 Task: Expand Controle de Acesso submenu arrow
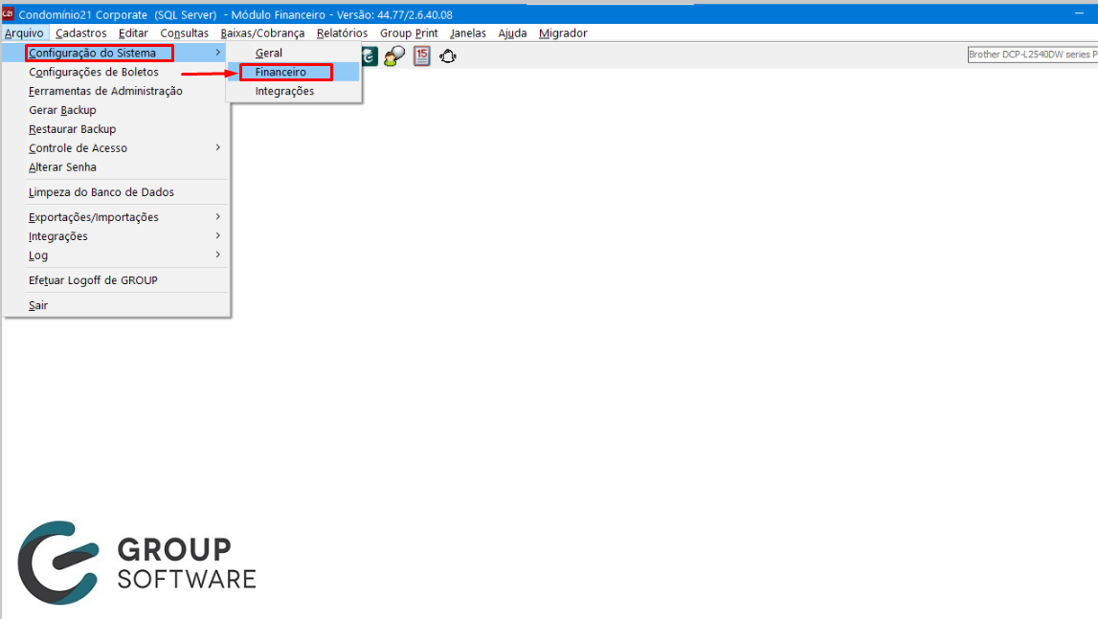coord(217,147)
